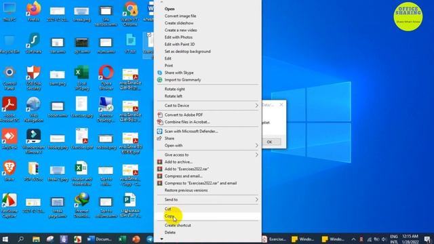Click OK button in background dialog
The height and width of the screenshot is (244, 434).
(269, 142)
